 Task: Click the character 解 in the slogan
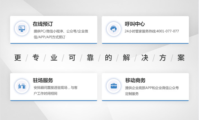pos(126,57)
